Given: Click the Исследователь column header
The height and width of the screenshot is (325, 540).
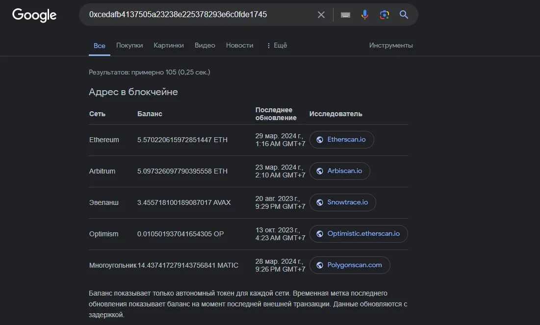Looking at the screenshot, I should [x=336, y=114].
